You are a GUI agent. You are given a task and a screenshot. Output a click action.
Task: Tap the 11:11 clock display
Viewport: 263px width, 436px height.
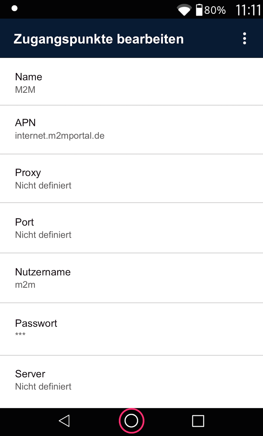(x=248, y=10)
